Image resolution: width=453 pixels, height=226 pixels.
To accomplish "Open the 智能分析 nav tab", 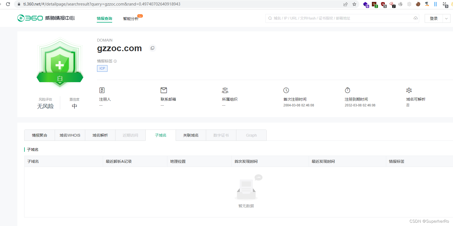I will pyautogui.click(x=131, y=18).
